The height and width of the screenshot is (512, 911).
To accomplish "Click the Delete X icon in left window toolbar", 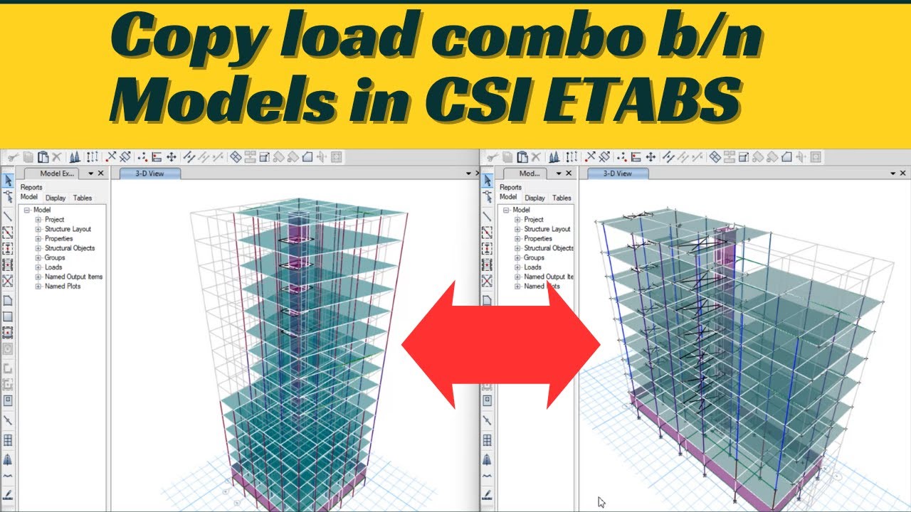I will pyautogui.click(x=56, y=157).
